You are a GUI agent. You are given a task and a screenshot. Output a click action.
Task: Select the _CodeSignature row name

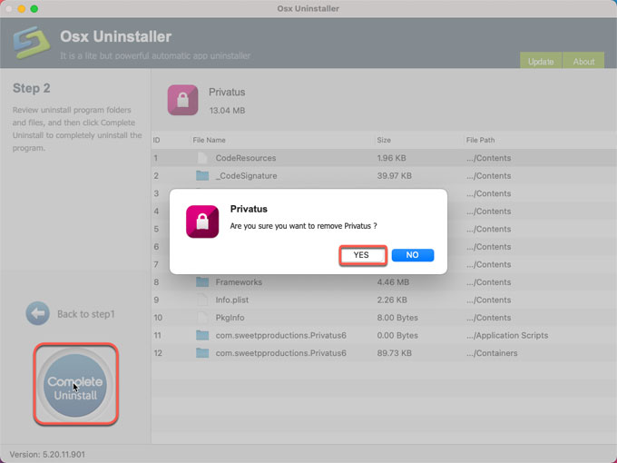pyautogui.click(x=246, y=175)
